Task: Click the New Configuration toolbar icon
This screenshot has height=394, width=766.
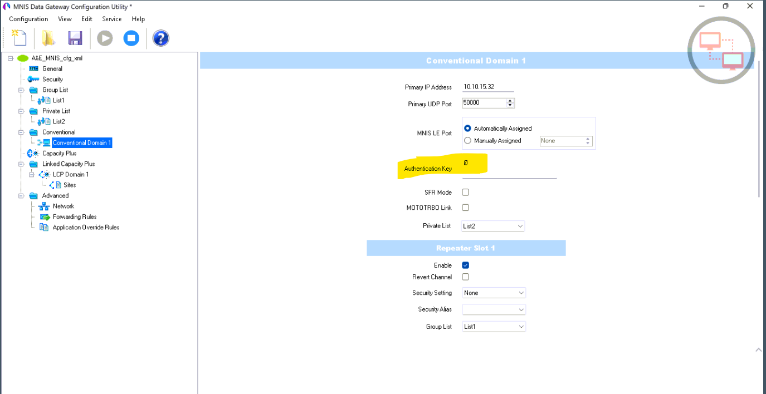Action: (x=19, y=38)
